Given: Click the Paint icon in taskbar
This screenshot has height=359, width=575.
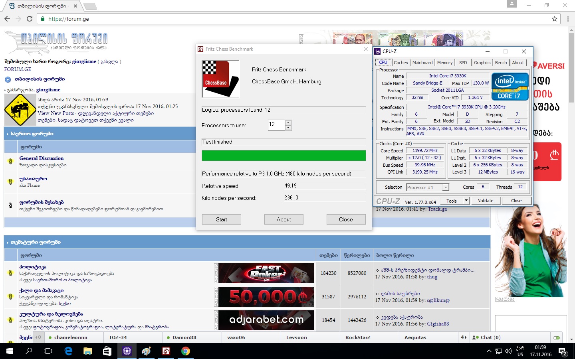Looking at the screenshot, I should click(146, 351).
